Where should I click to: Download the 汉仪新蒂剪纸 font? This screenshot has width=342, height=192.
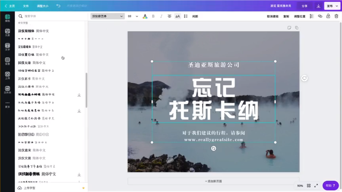[x=79, y=175]
